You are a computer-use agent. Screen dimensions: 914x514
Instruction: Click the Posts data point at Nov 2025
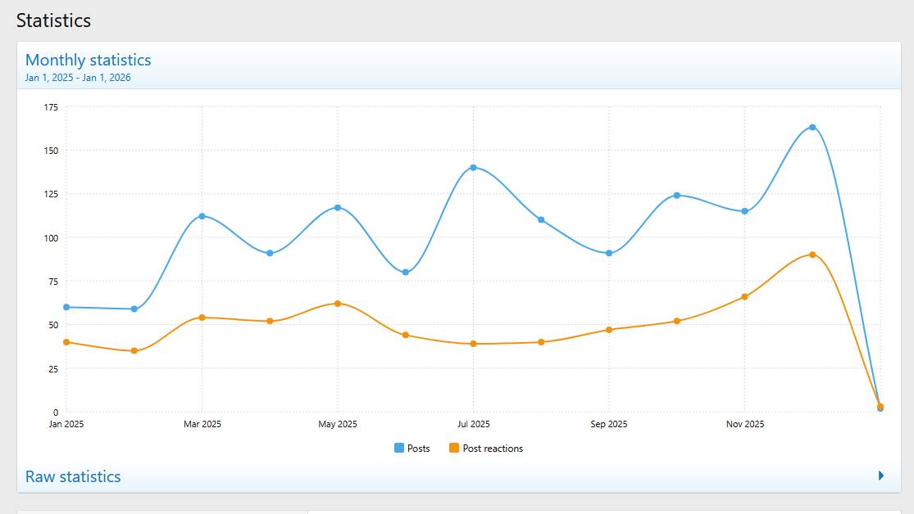point(744,211)
